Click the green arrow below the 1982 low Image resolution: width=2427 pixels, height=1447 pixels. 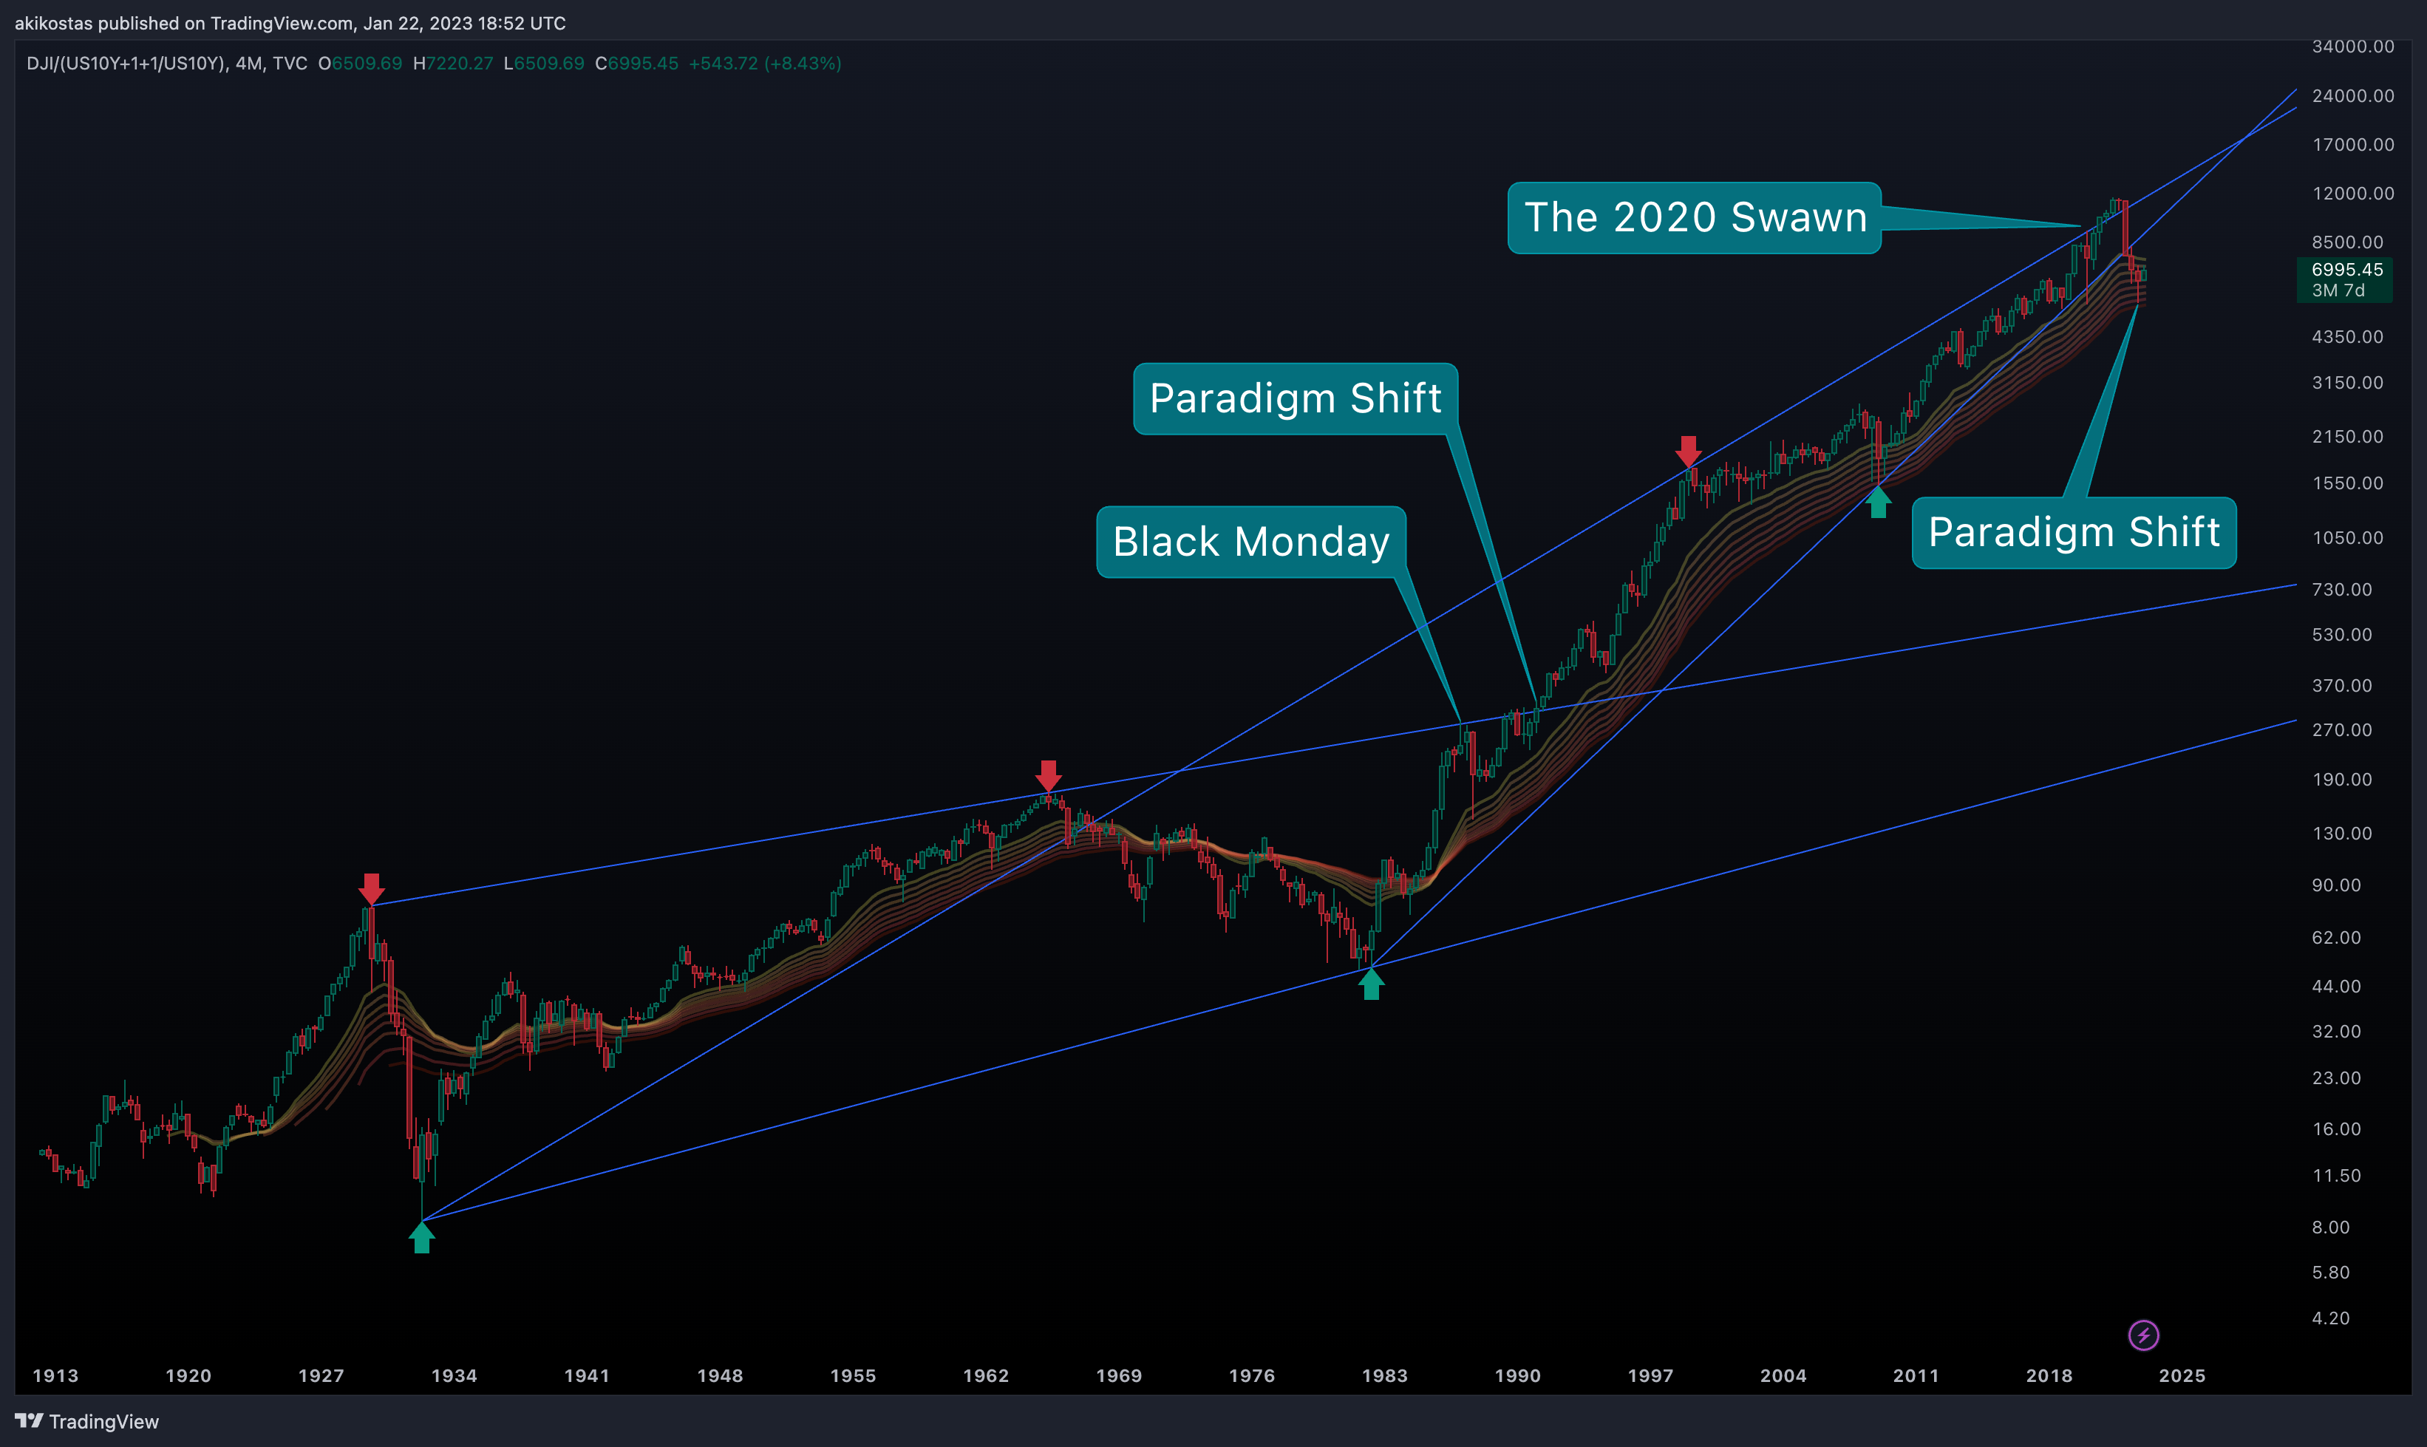coord(1371,984)
